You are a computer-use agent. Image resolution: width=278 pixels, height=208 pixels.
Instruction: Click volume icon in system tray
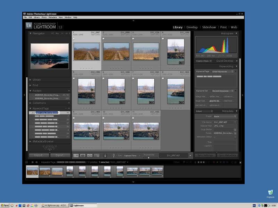269,206
